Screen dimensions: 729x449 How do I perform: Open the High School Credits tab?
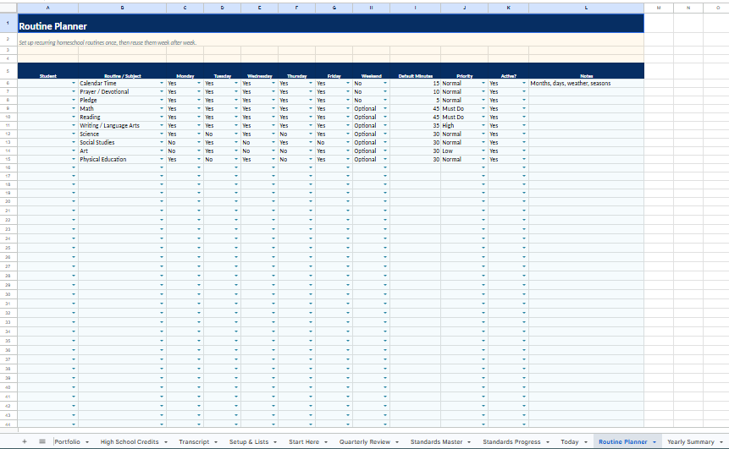tap(130, 441)
